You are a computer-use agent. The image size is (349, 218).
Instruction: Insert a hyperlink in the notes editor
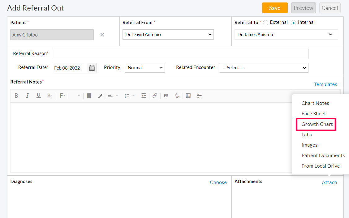click(155, 96)
